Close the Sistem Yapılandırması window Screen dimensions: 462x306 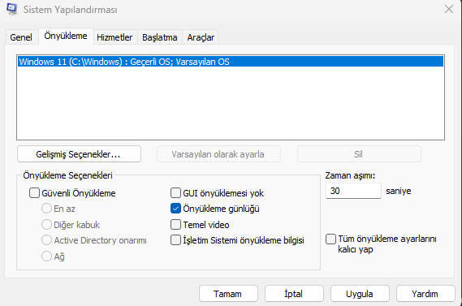449,9
